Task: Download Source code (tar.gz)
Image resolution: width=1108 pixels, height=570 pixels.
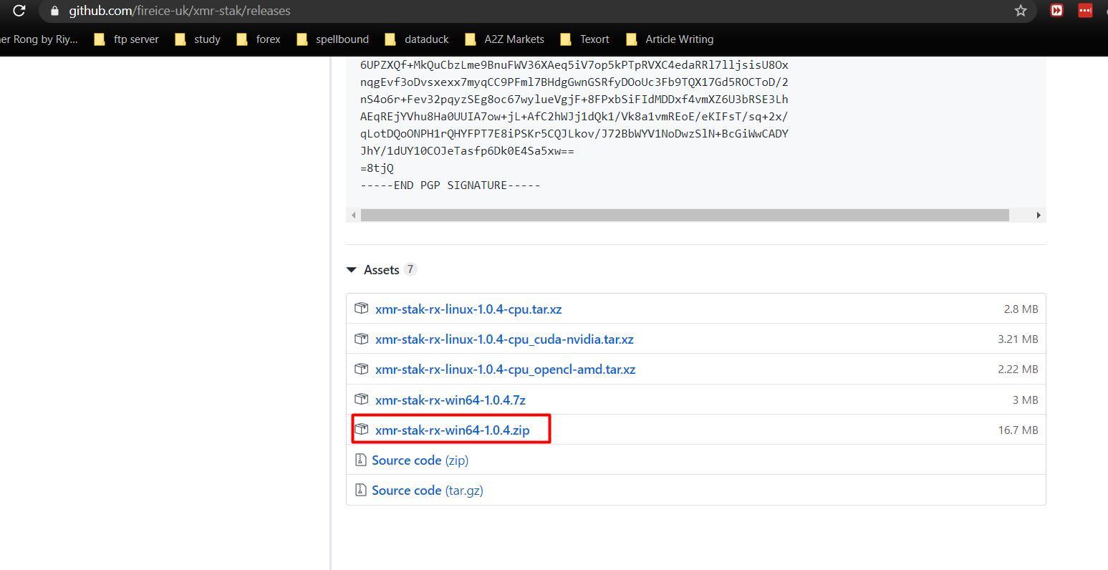Action: pyautogui.click(x=428, y=491)
